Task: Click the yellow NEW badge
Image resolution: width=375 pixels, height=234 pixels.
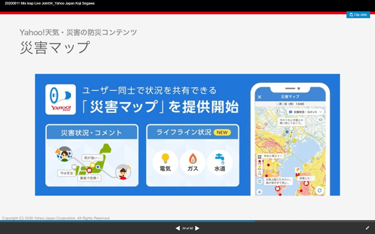Action: [222, 133]
